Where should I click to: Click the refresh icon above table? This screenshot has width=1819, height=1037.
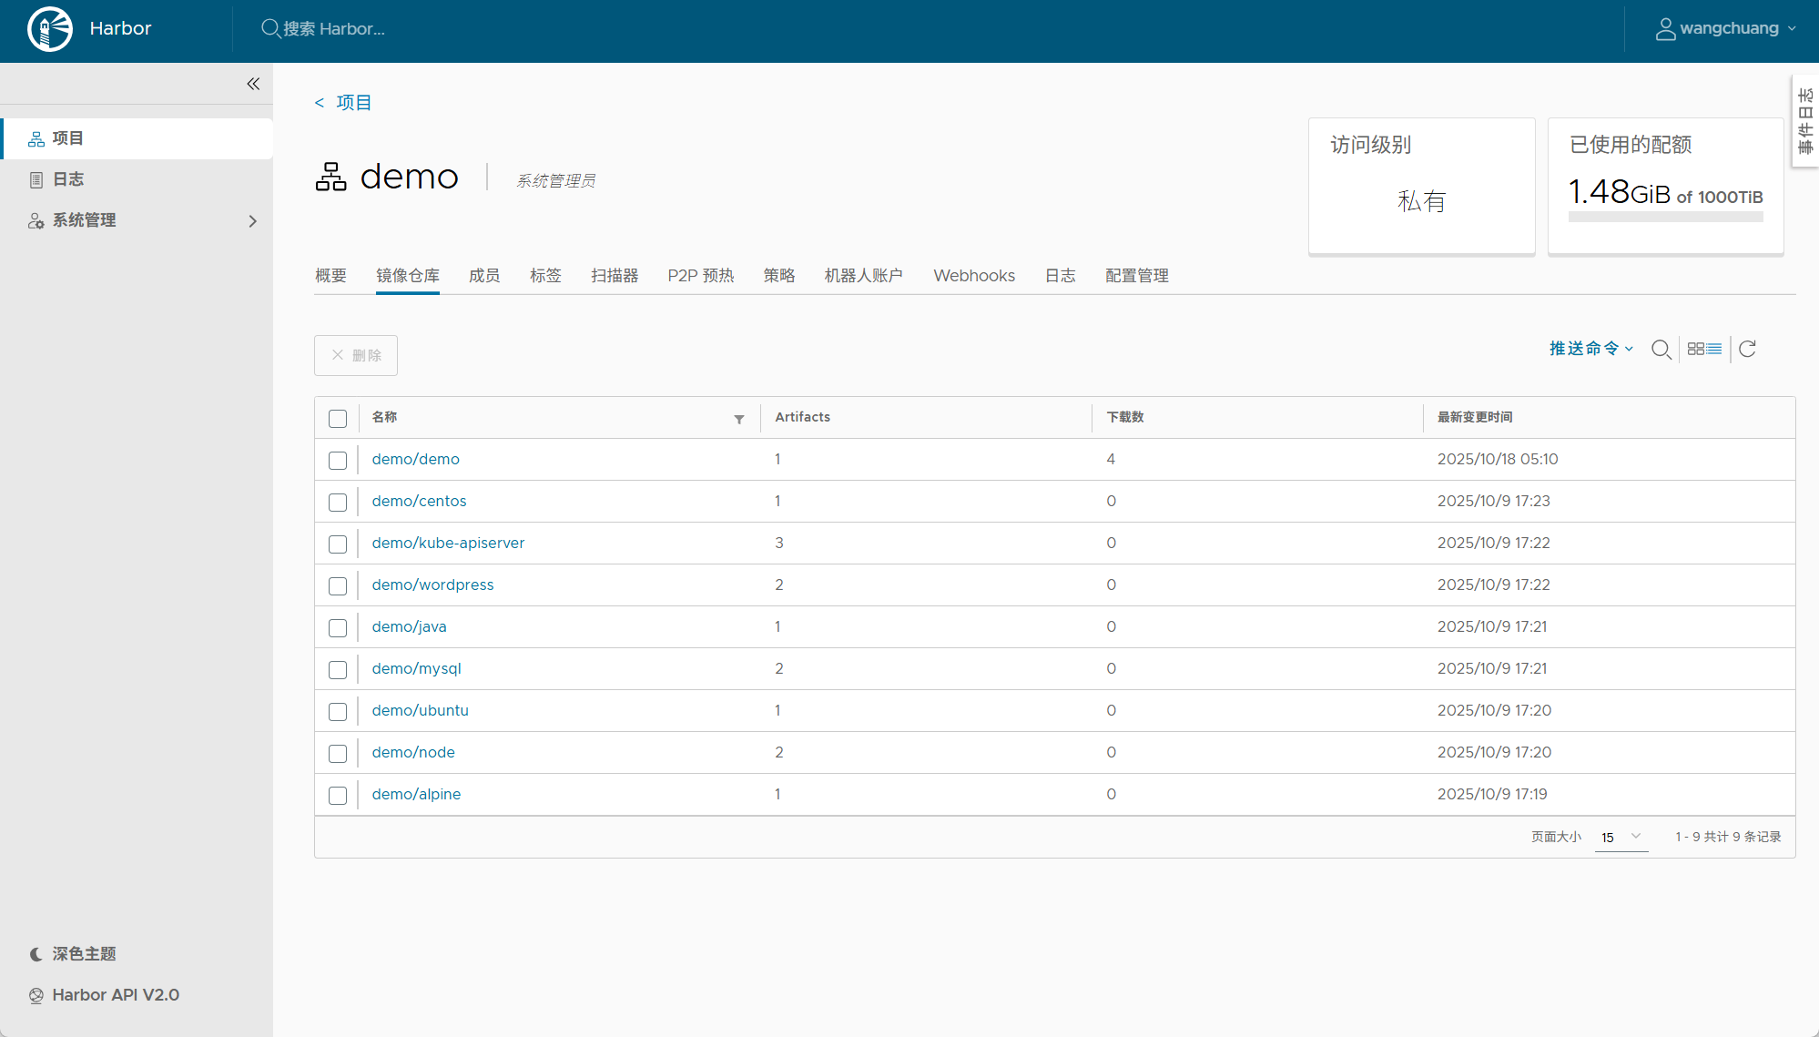[x=1747, y=350]
